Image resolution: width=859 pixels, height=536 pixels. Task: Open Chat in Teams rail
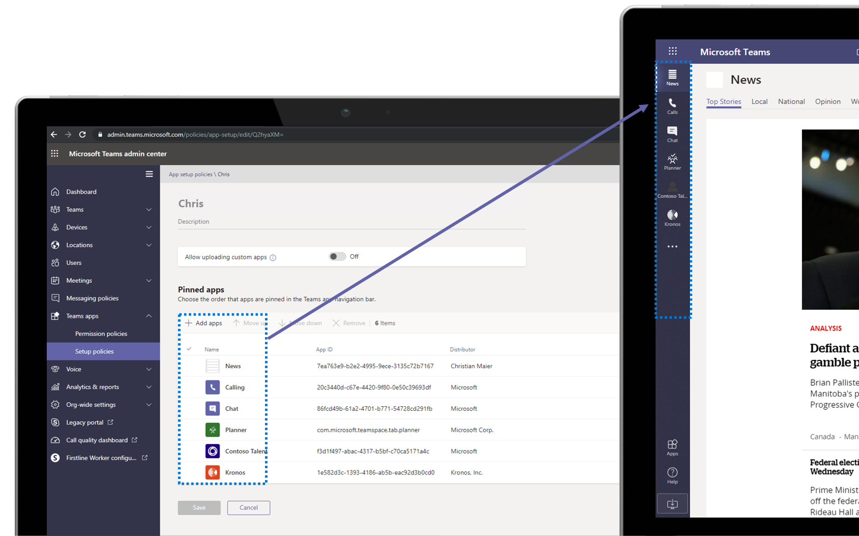point(672,134)
